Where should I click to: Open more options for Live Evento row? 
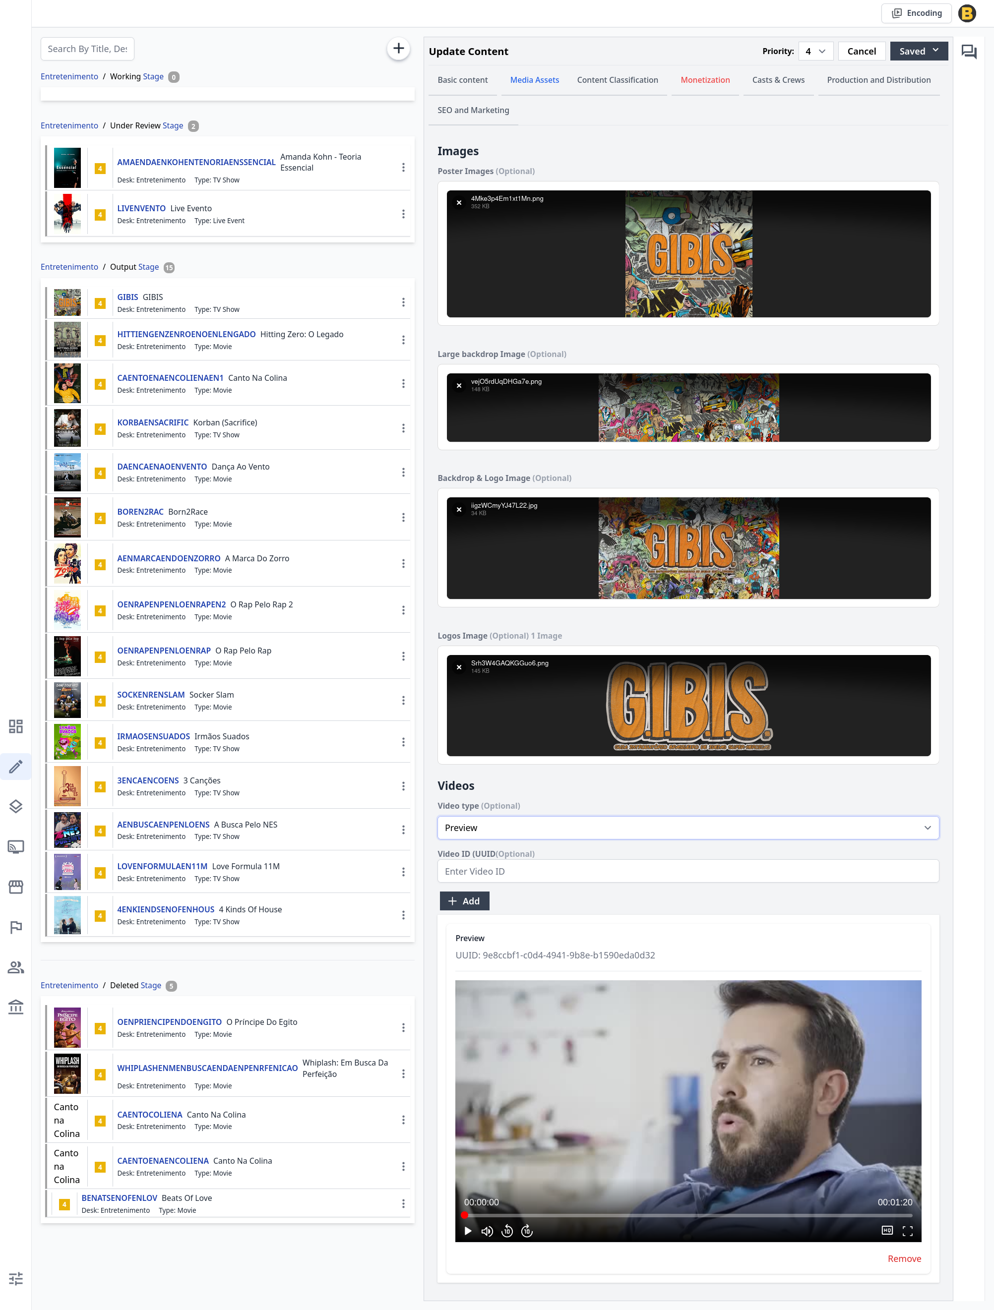click(x=403, y=214)
